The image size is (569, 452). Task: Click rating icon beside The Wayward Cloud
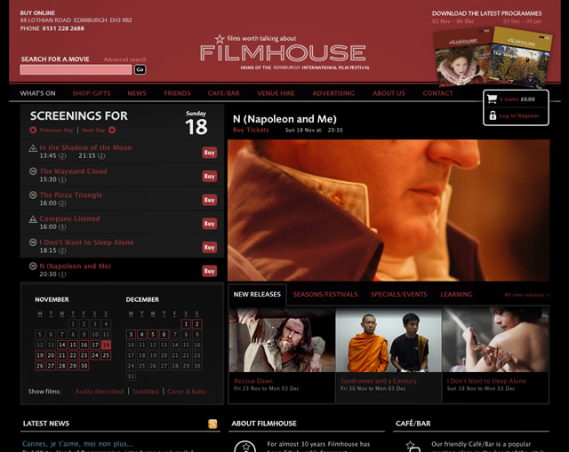point(33,171)
